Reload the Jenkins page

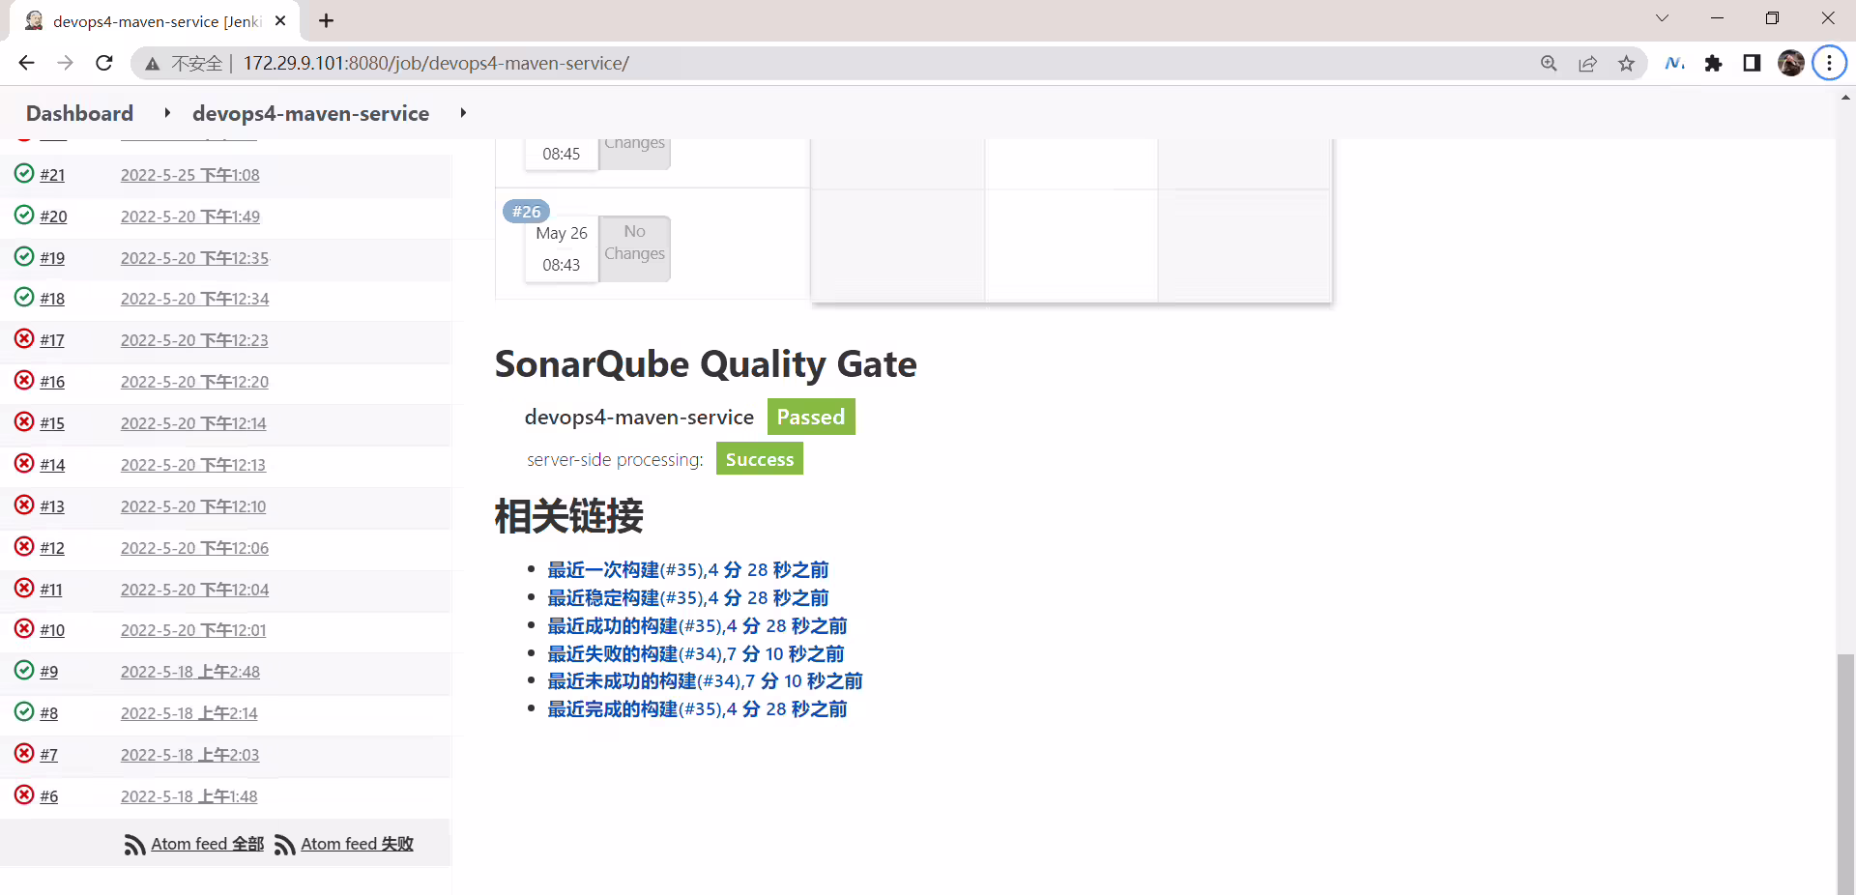tap(104, 63)
